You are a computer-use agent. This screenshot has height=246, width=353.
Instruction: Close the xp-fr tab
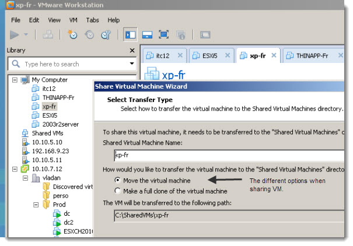tap(274, 55)
